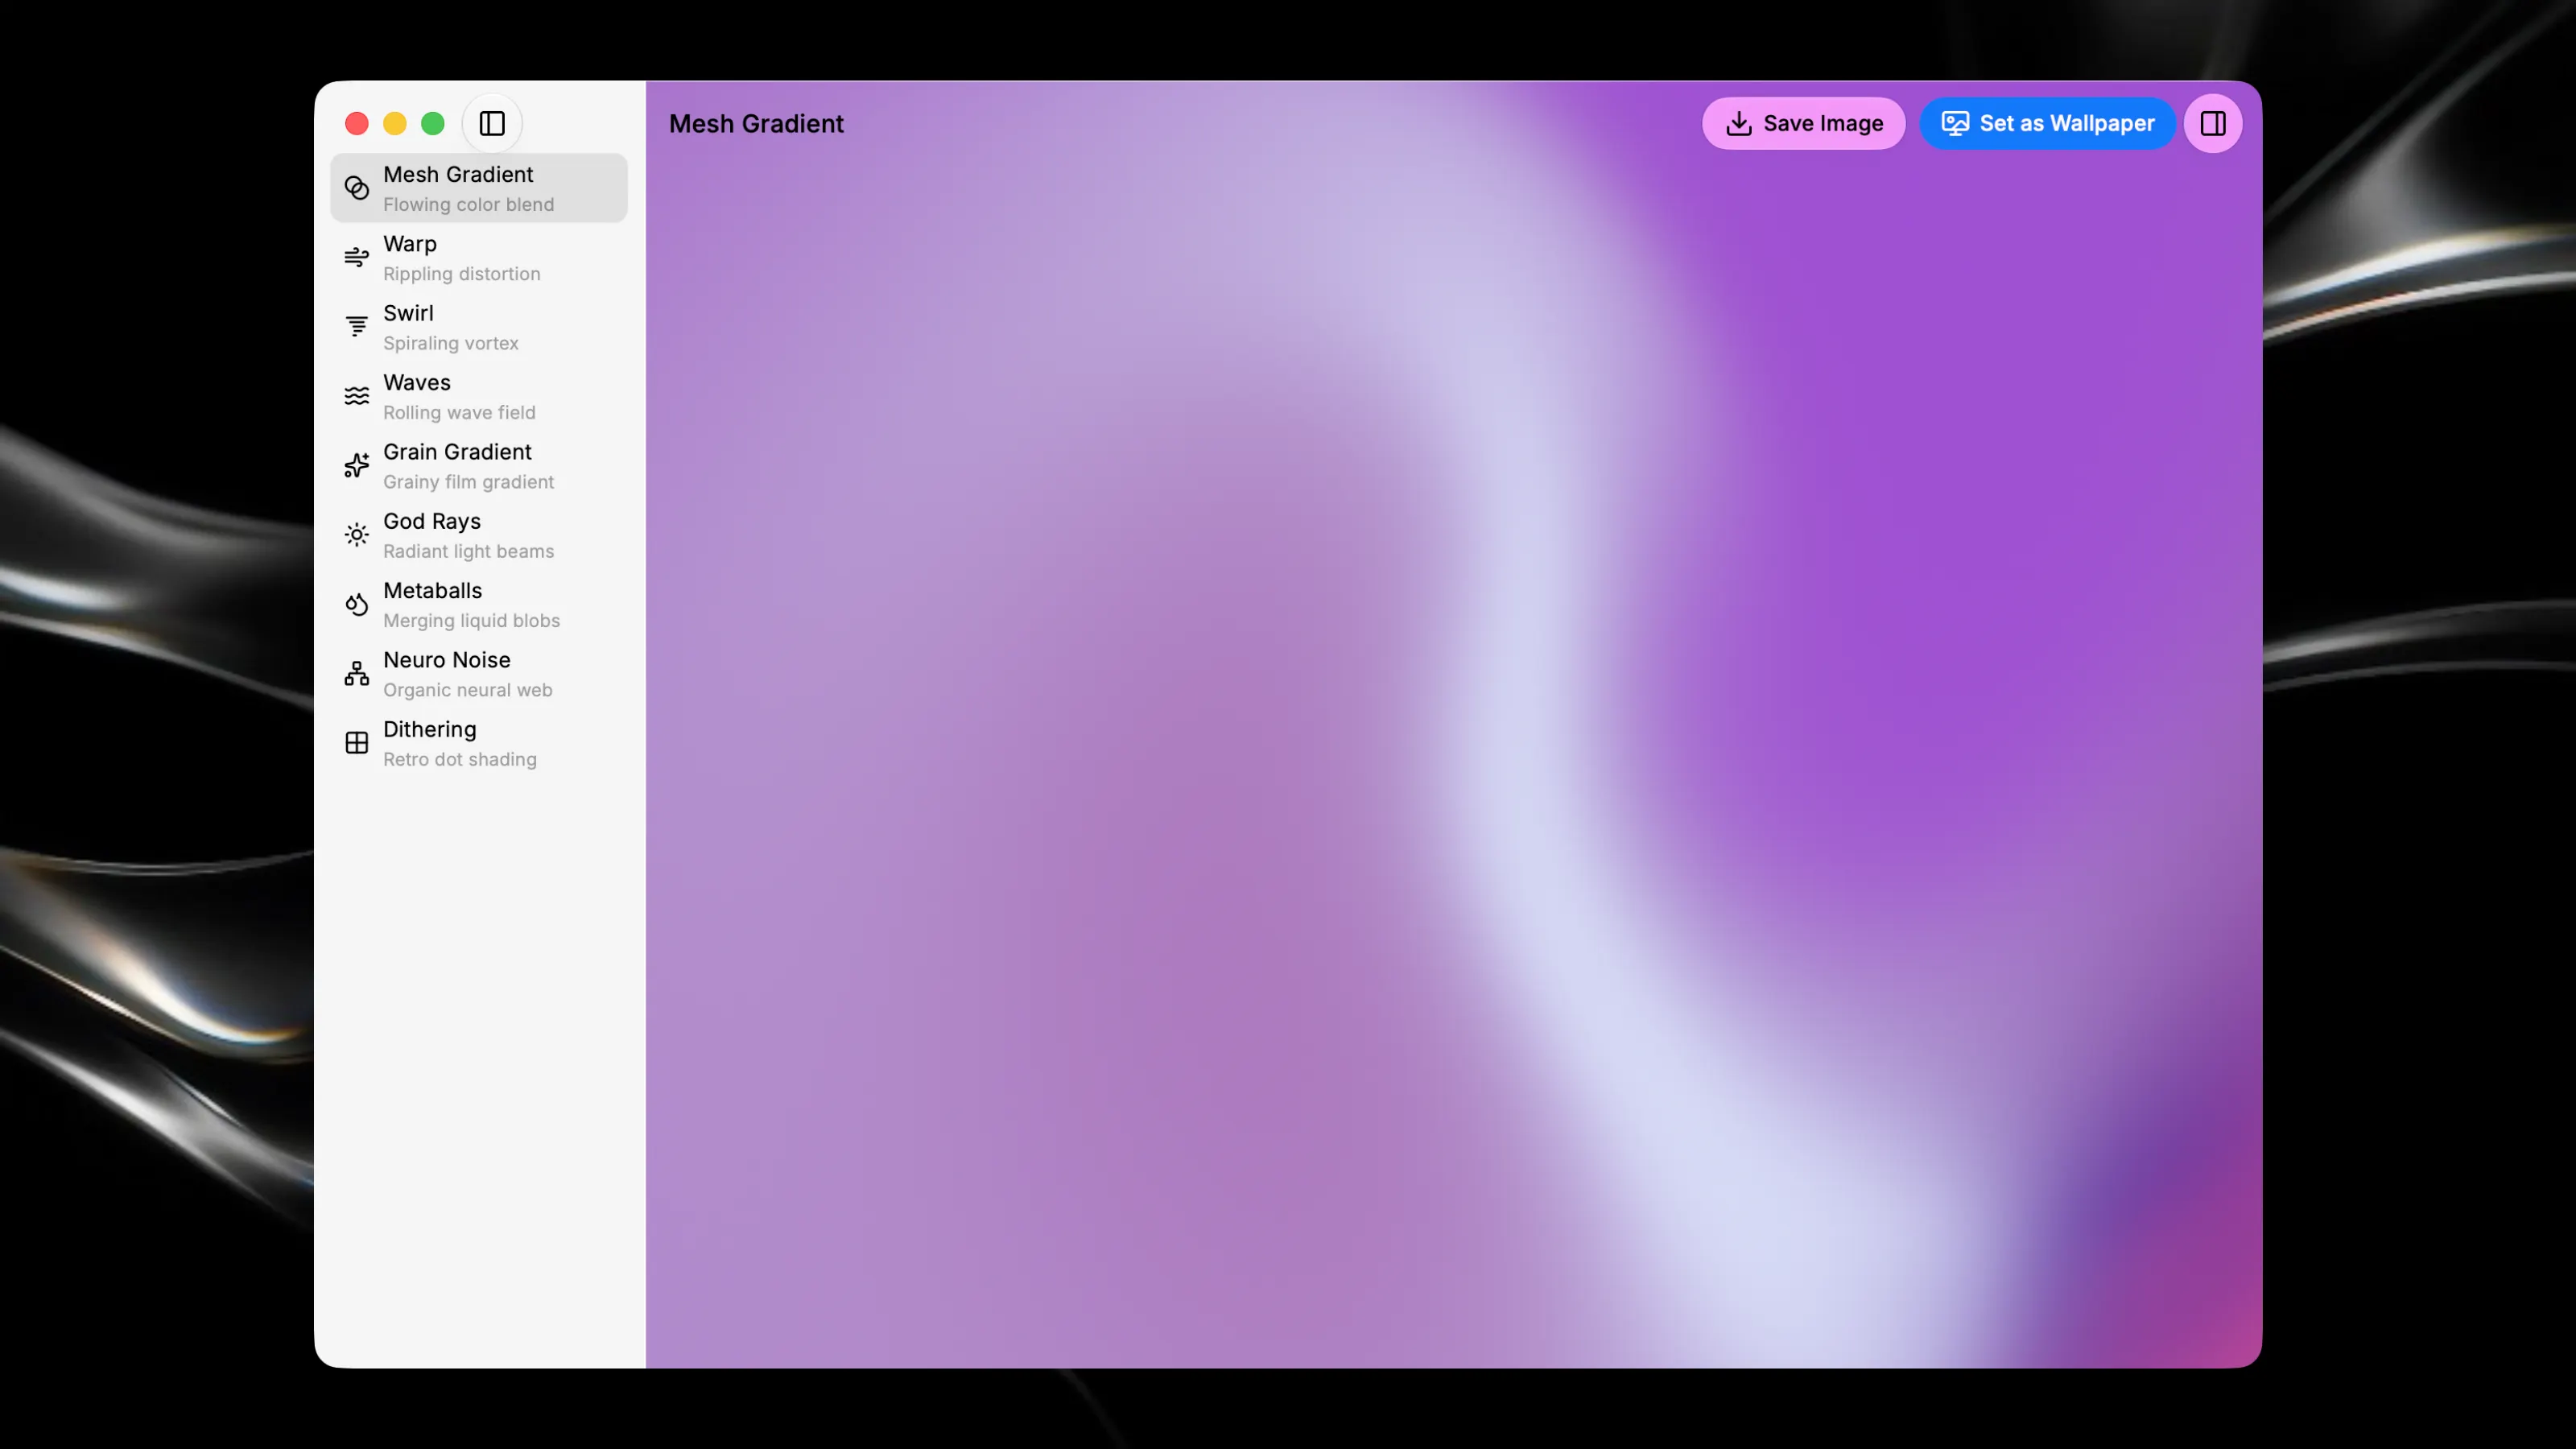Viewport: 2576px width, 1449px height.
Task: Toggle the right inspector panel
Action: [x=2213, y=124]
